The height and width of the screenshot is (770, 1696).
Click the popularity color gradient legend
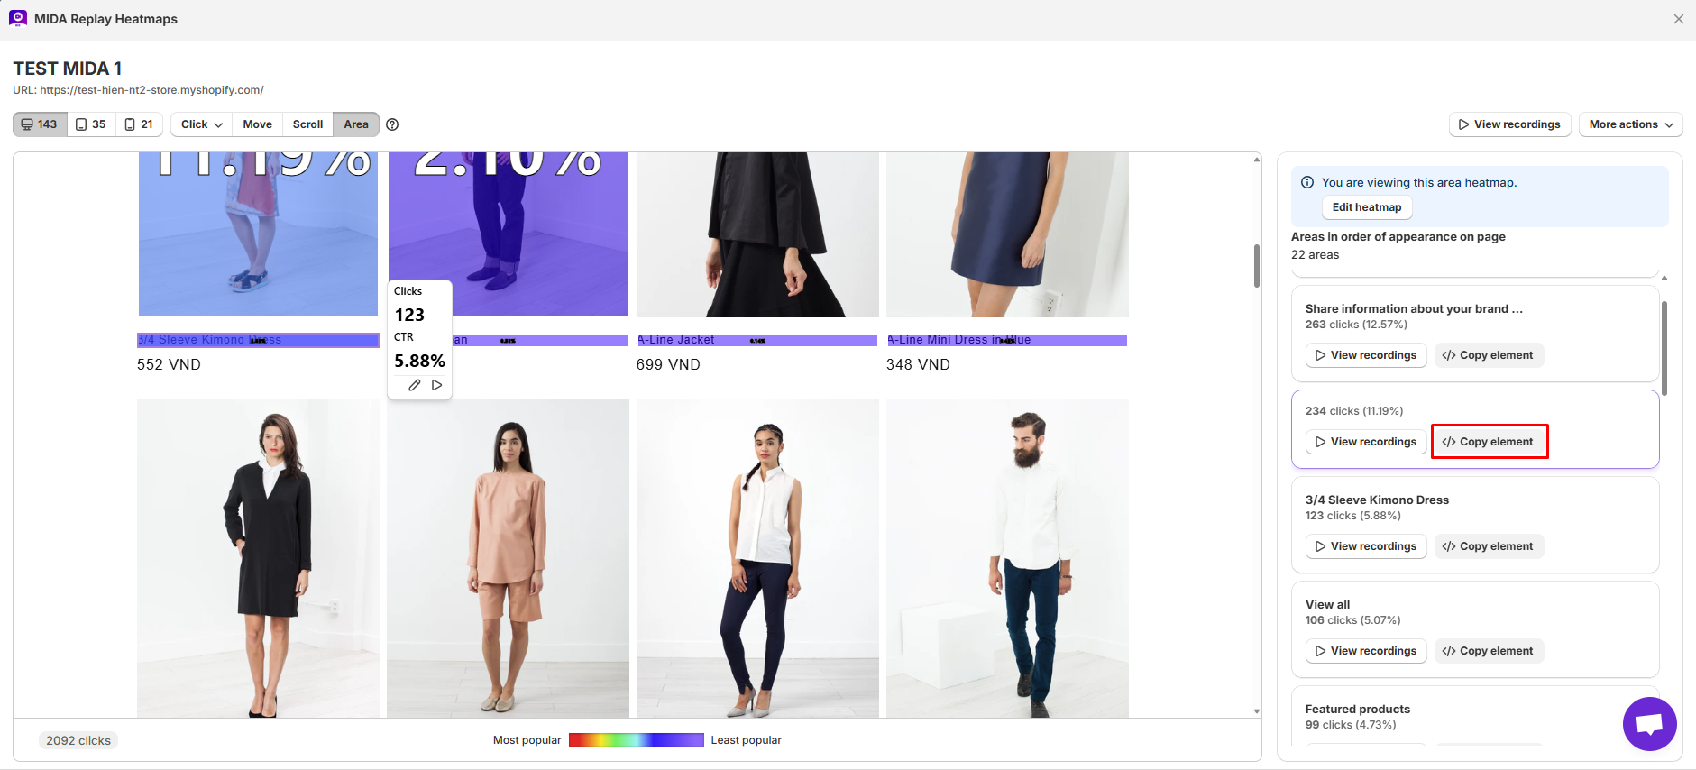(x=636, y=740)
